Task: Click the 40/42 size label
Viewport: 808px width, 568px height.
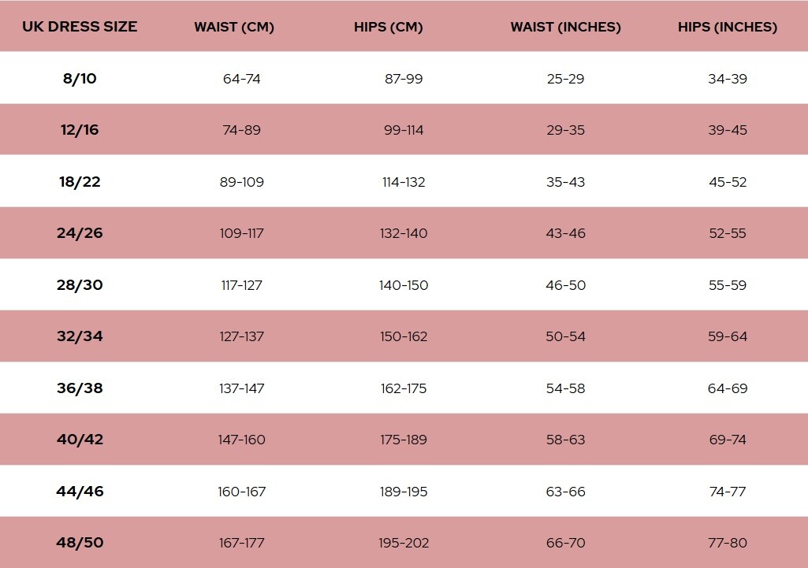Action: pos(80,440)
